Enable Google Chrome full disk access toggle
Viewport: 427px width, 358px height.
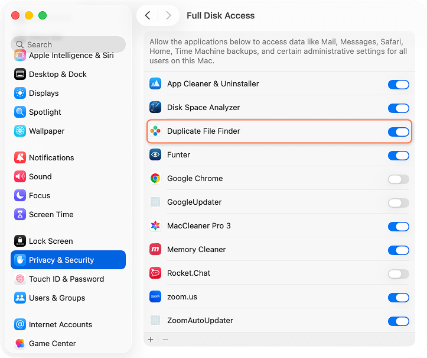[398, 179]
